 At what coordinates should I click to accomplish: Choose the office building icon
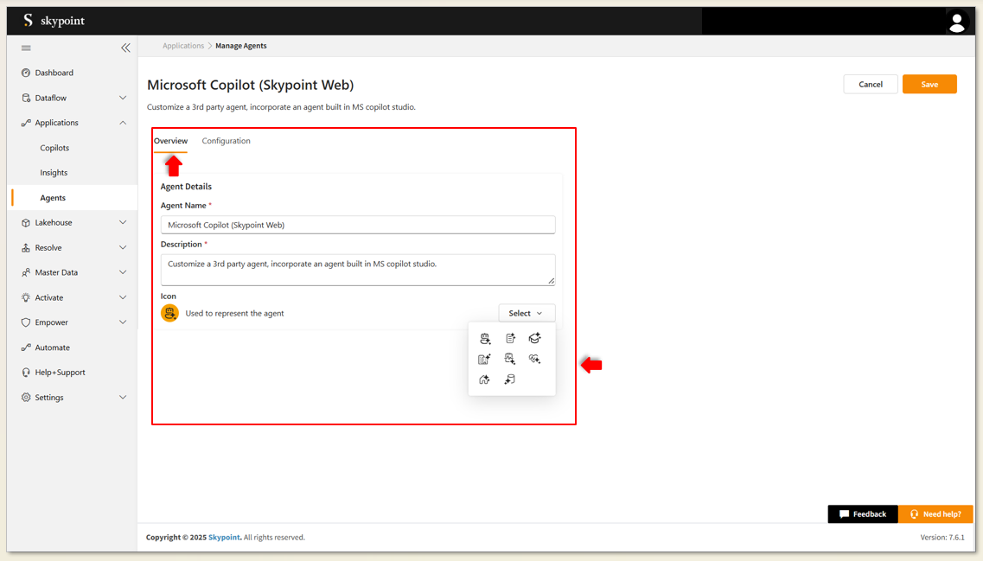coord(484,359)
